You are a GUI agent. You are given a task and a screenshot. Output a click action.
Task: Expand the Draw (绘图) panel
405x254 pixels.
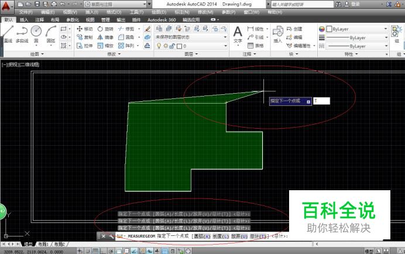coord(37,54)
